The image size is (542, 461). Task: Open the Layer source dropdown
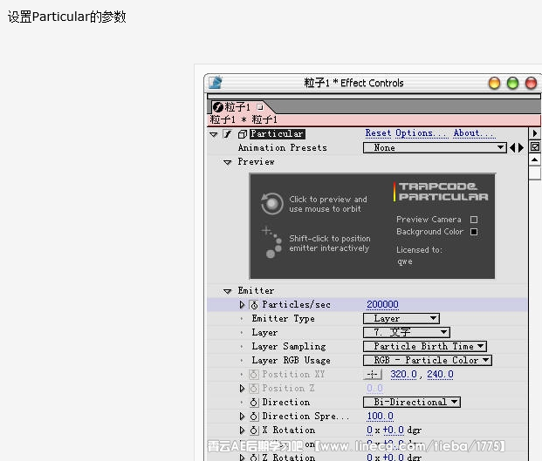(x=407, y=332)
